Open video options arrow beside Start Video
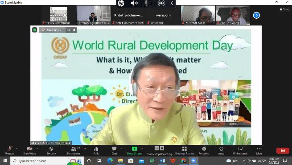Image resolution: width=292 pixels, height=165 pixels. tap(37, 149)
